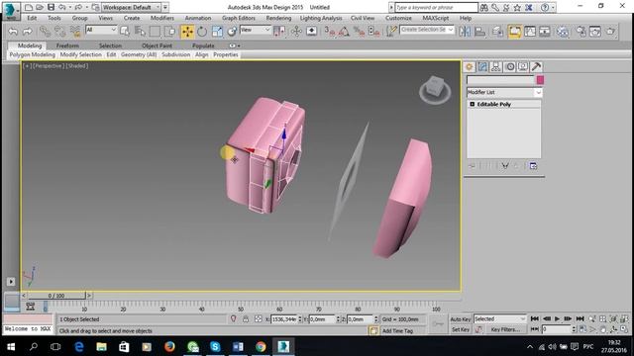
Task: Activate the Select and Link tool
Action: (45, 32)
